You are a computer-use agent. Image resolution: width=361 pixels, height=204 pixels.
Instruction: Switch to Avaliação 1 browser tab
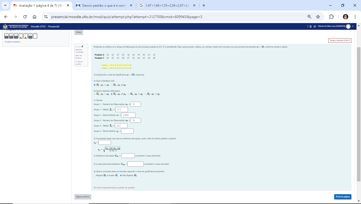[x=41, y=5]
